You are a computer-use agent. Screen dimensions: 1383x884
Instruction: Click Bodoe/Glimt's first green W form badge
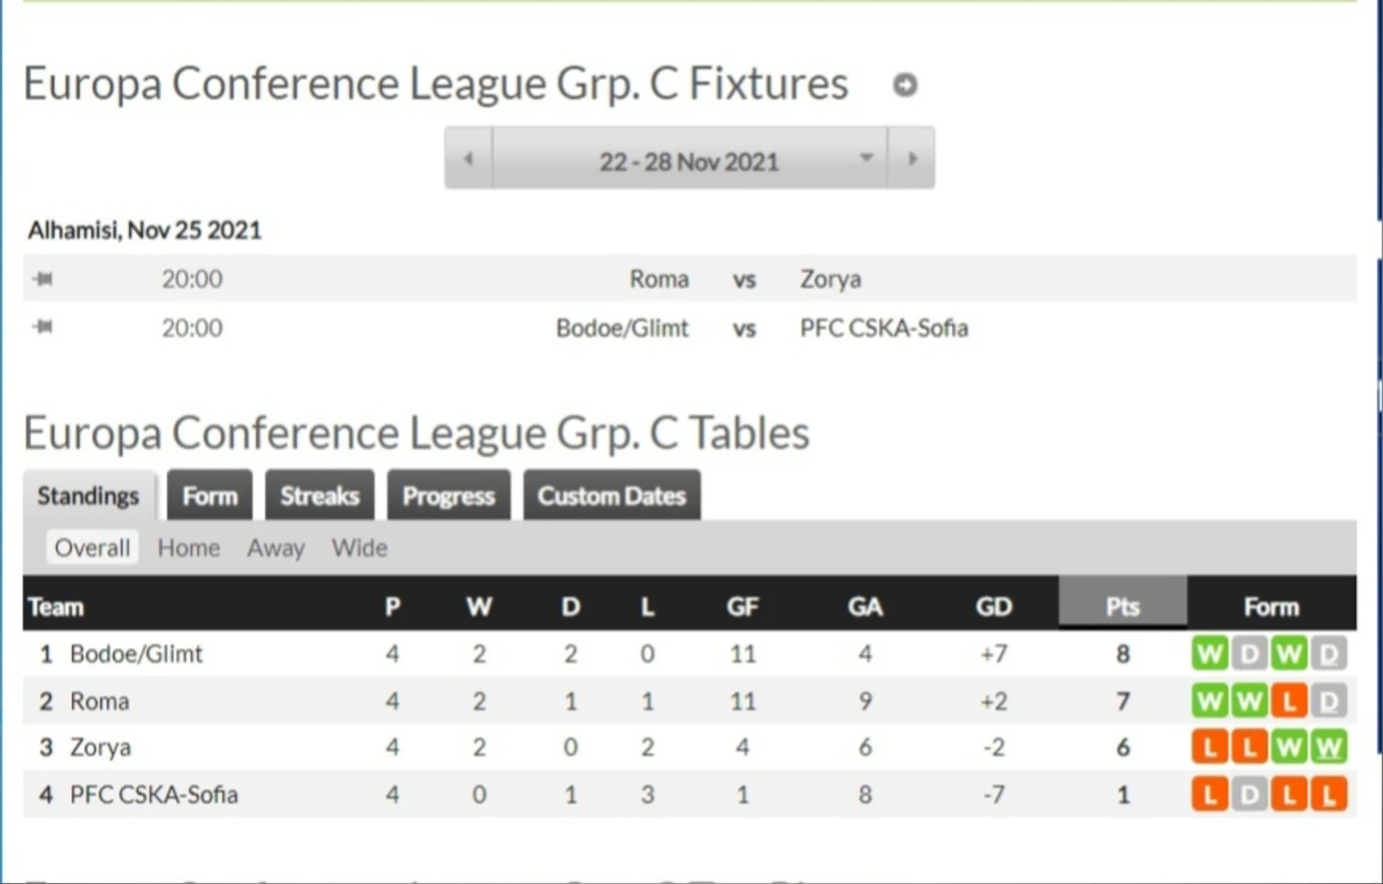point(1210,653)
